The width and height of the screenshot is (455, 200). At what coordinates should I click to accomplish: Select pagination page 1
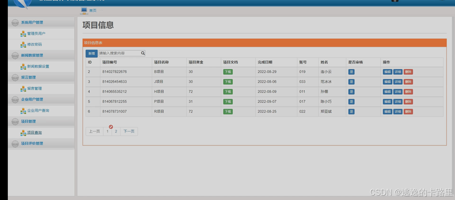[107, 132]
